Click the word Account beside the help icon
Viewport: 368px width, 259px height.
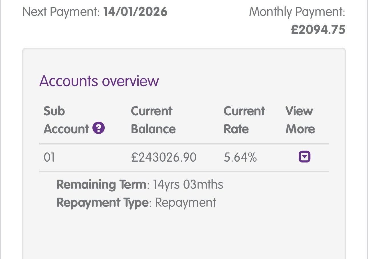(x=66, y=129)
